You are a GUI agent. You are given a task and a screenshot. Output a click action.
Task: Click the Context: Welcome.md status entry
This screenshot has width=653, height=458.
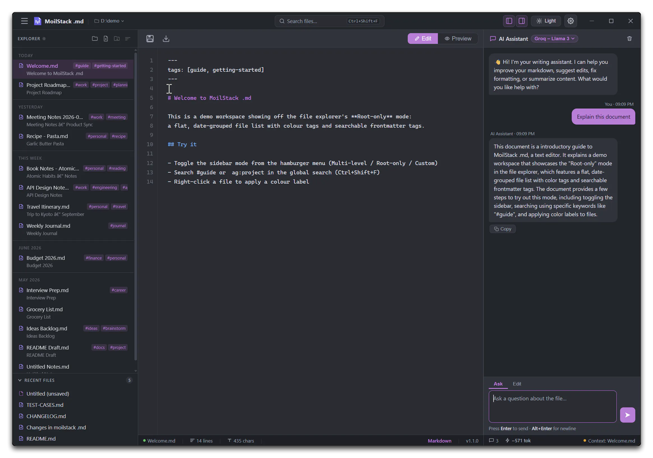(609, 441)
